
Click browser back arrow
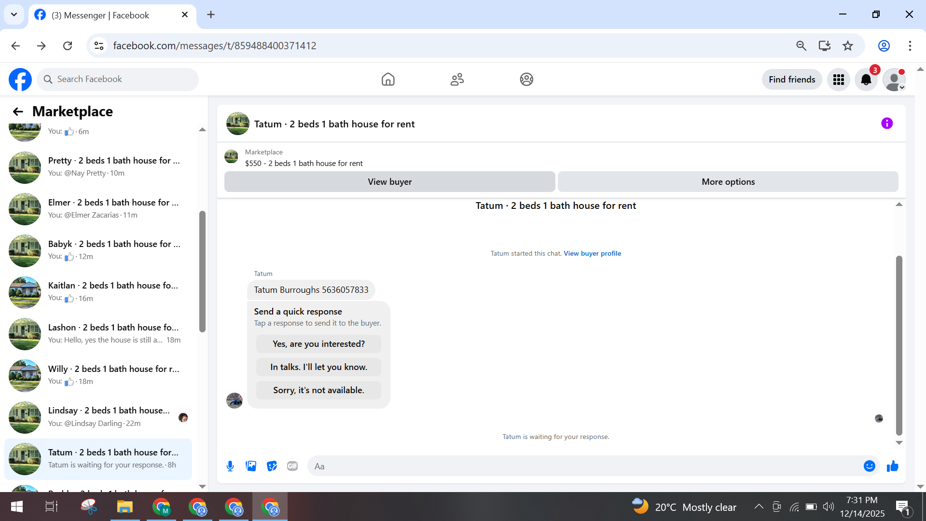tap(15, 46)
